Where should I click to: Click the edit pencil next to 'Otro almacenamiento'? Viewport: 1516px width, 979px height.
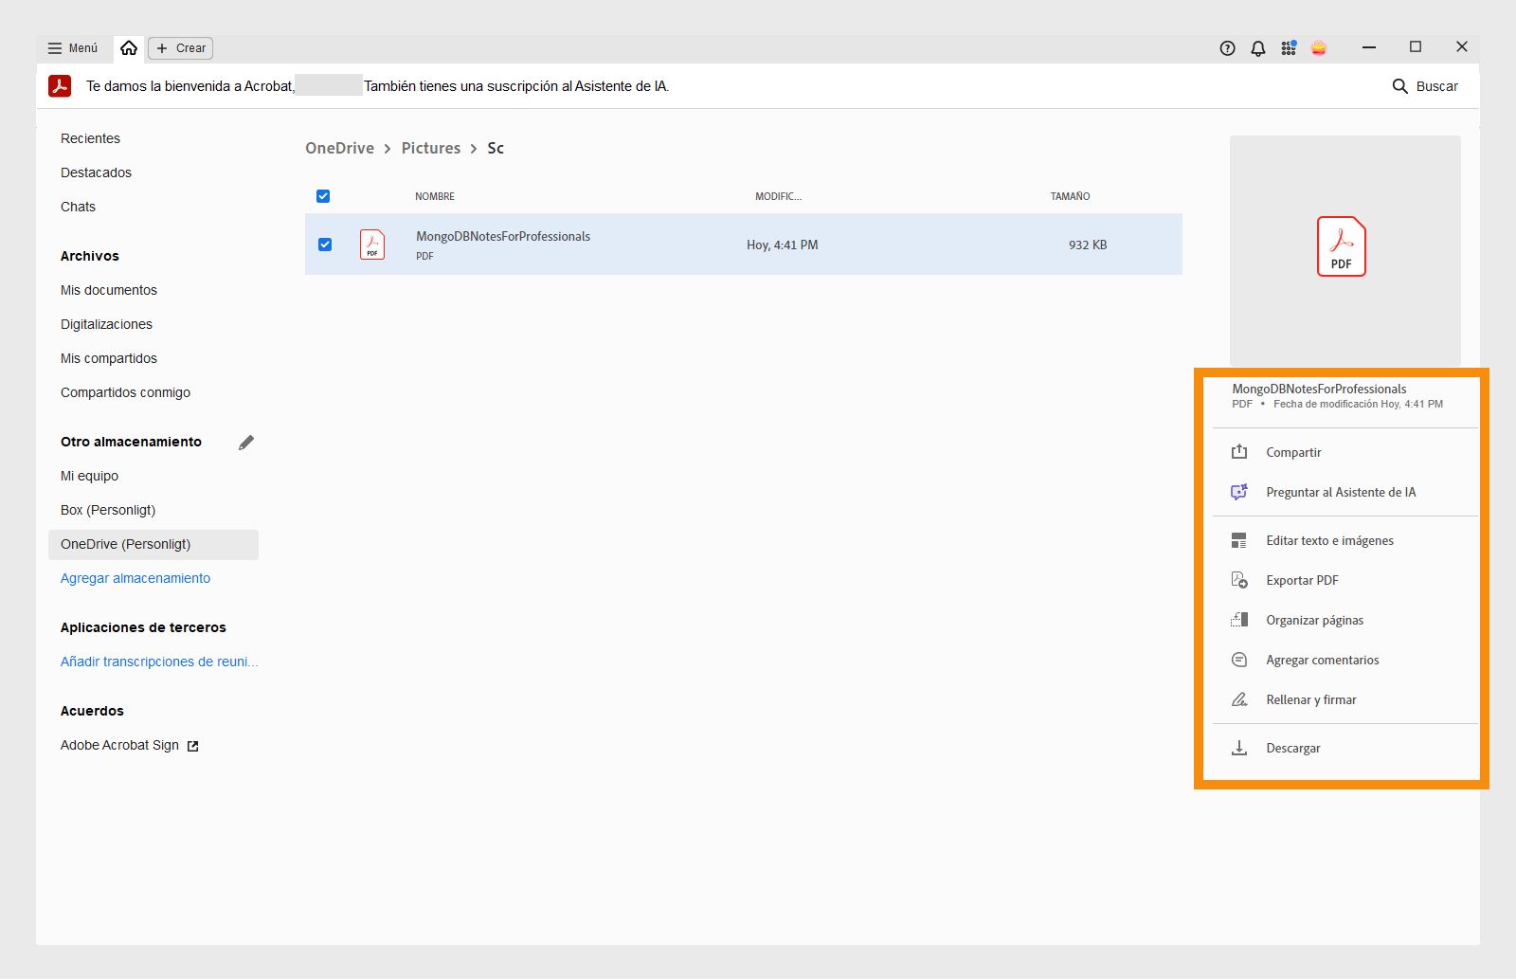pyautogui.click(x=247, y=442)
